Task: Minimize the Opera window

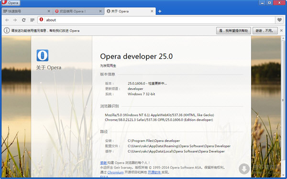Action: click(x=262, y=2)
